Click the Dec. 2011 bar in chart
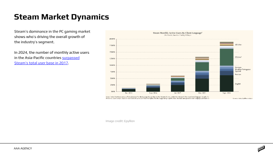273x154 pixels. 129,90
